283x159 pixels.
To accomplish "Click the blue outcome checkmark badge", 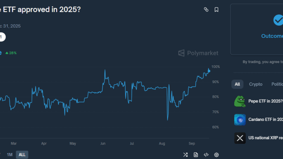I will pos(278,20).
